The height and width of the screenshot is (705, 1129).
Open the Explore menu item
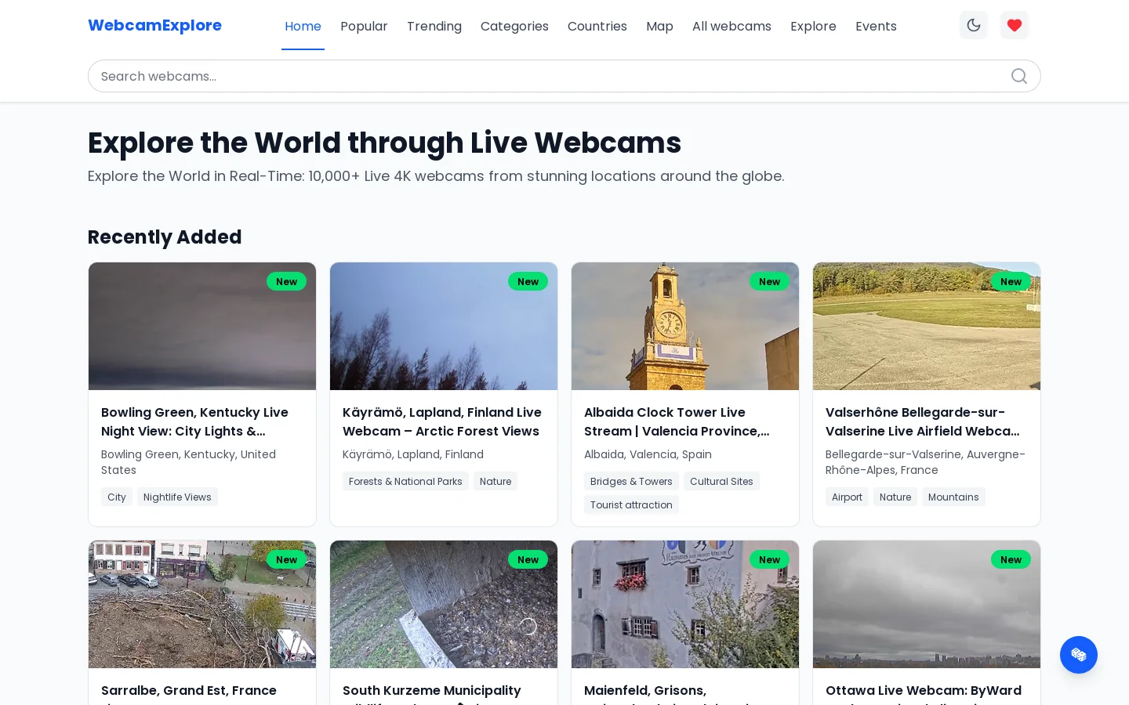pyautogui.click(x=813, y=26)
